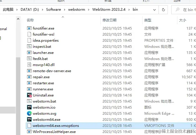
Task: Select file name webstorm64.exe.vmoptions
Action: pos(56,125)
